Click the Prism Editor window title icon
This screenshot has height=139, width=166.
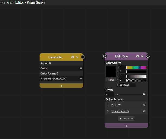(3, 2)
